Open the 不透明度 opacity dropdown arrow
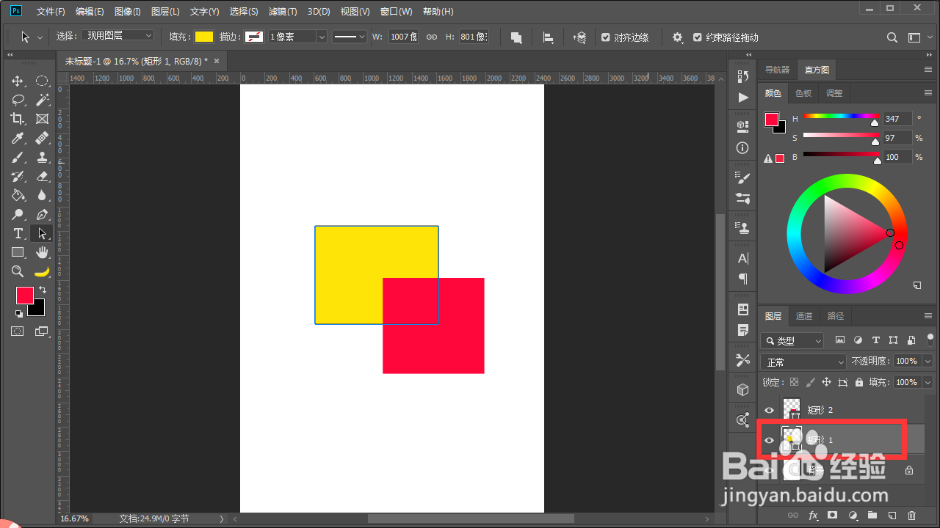 click(927, 362)
